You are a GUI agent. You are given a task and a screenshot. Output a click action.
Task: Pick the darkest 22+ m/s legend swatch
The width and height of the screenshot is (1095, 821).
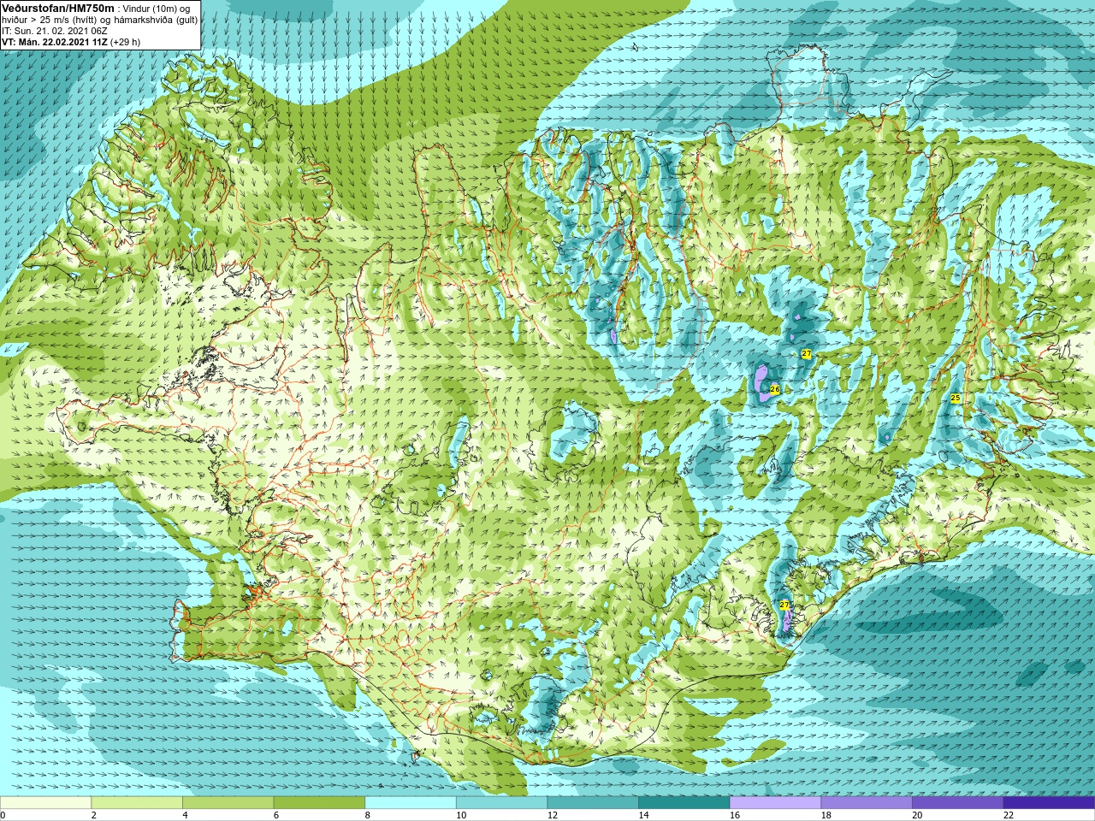tap(1050, 803)
